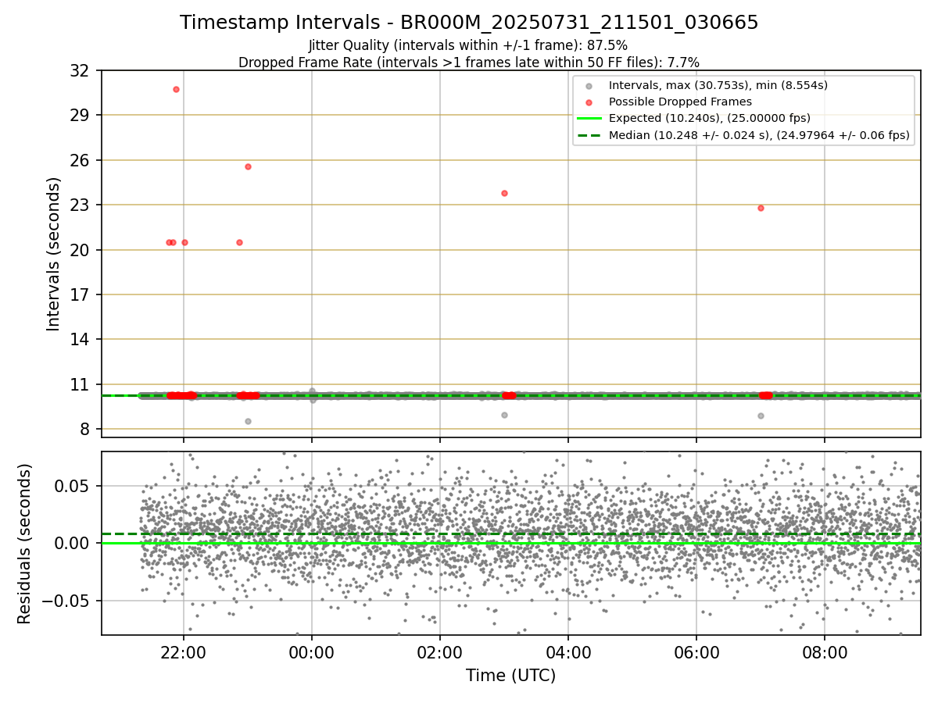Click the 02:00 x-axis tick label
Viewport: 938px width, 703px height.
click(x=440, y=652)
